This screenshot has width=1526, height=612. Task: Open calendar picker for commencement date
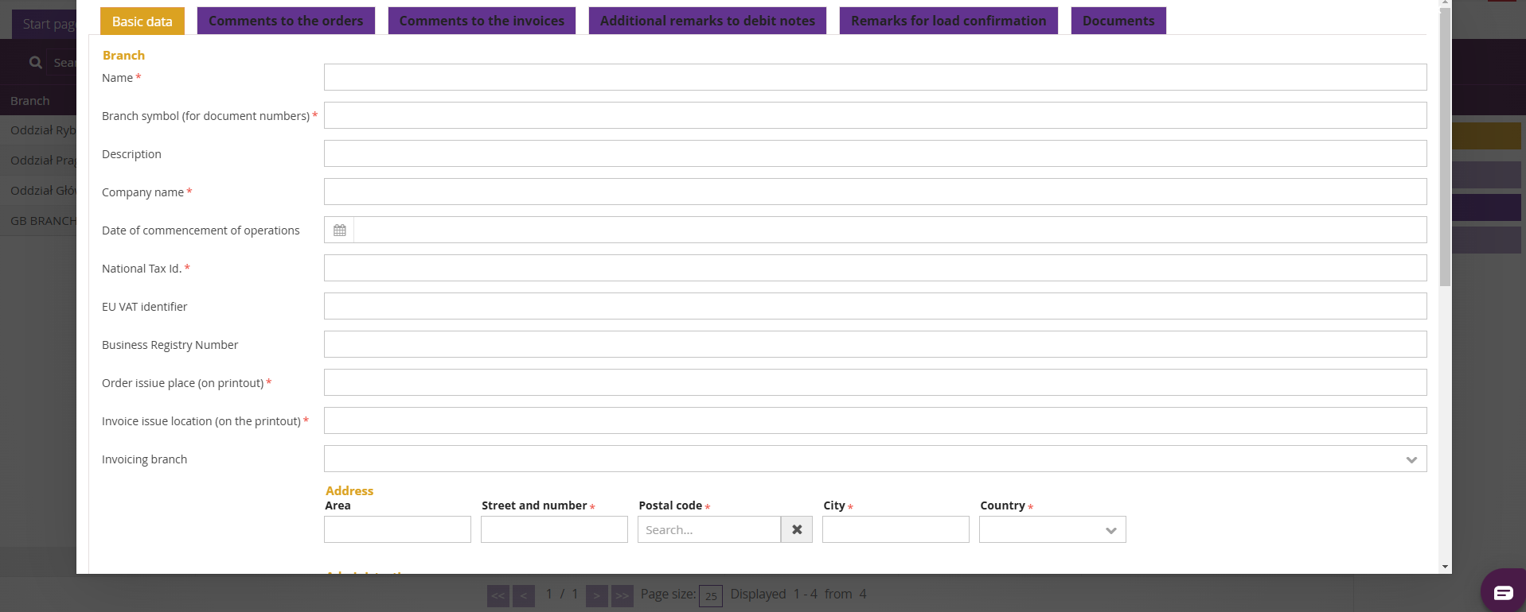pos(340,230)
